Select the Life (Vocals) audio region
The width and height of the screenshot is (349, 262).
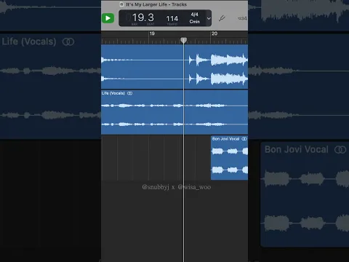(174, 112)
